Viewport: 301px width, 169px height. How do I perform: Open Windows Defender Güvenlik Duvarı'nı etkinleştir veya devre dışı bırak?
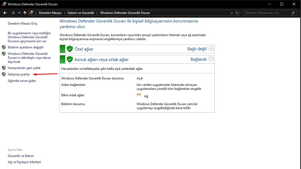[29, 57]
